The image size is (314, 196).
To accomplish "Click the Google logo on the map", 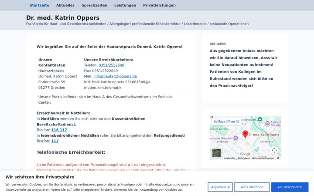I will point(245,154).
